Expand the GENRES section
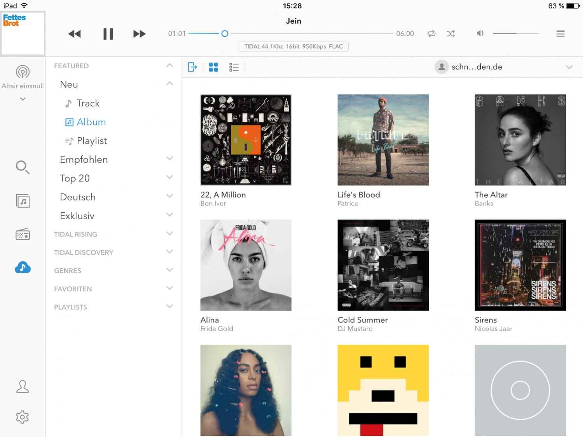The image size is (583, 437). pyautogui.click(x=169, y=270)
